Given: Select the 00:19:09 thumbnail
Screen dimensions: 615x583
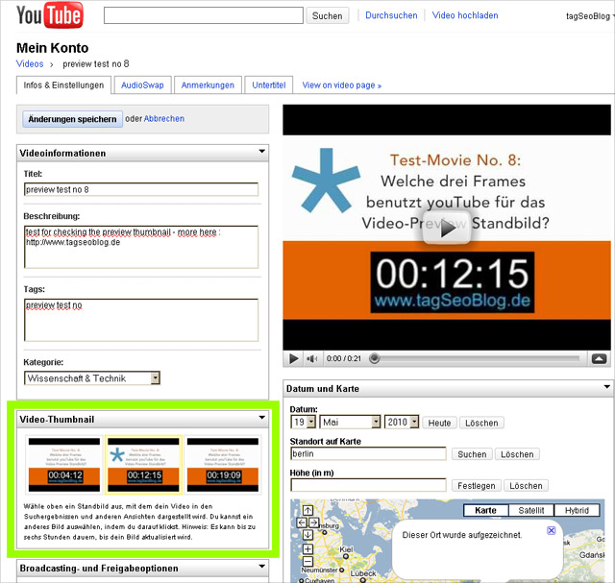Looking at the screenshot, I should 223,465.
